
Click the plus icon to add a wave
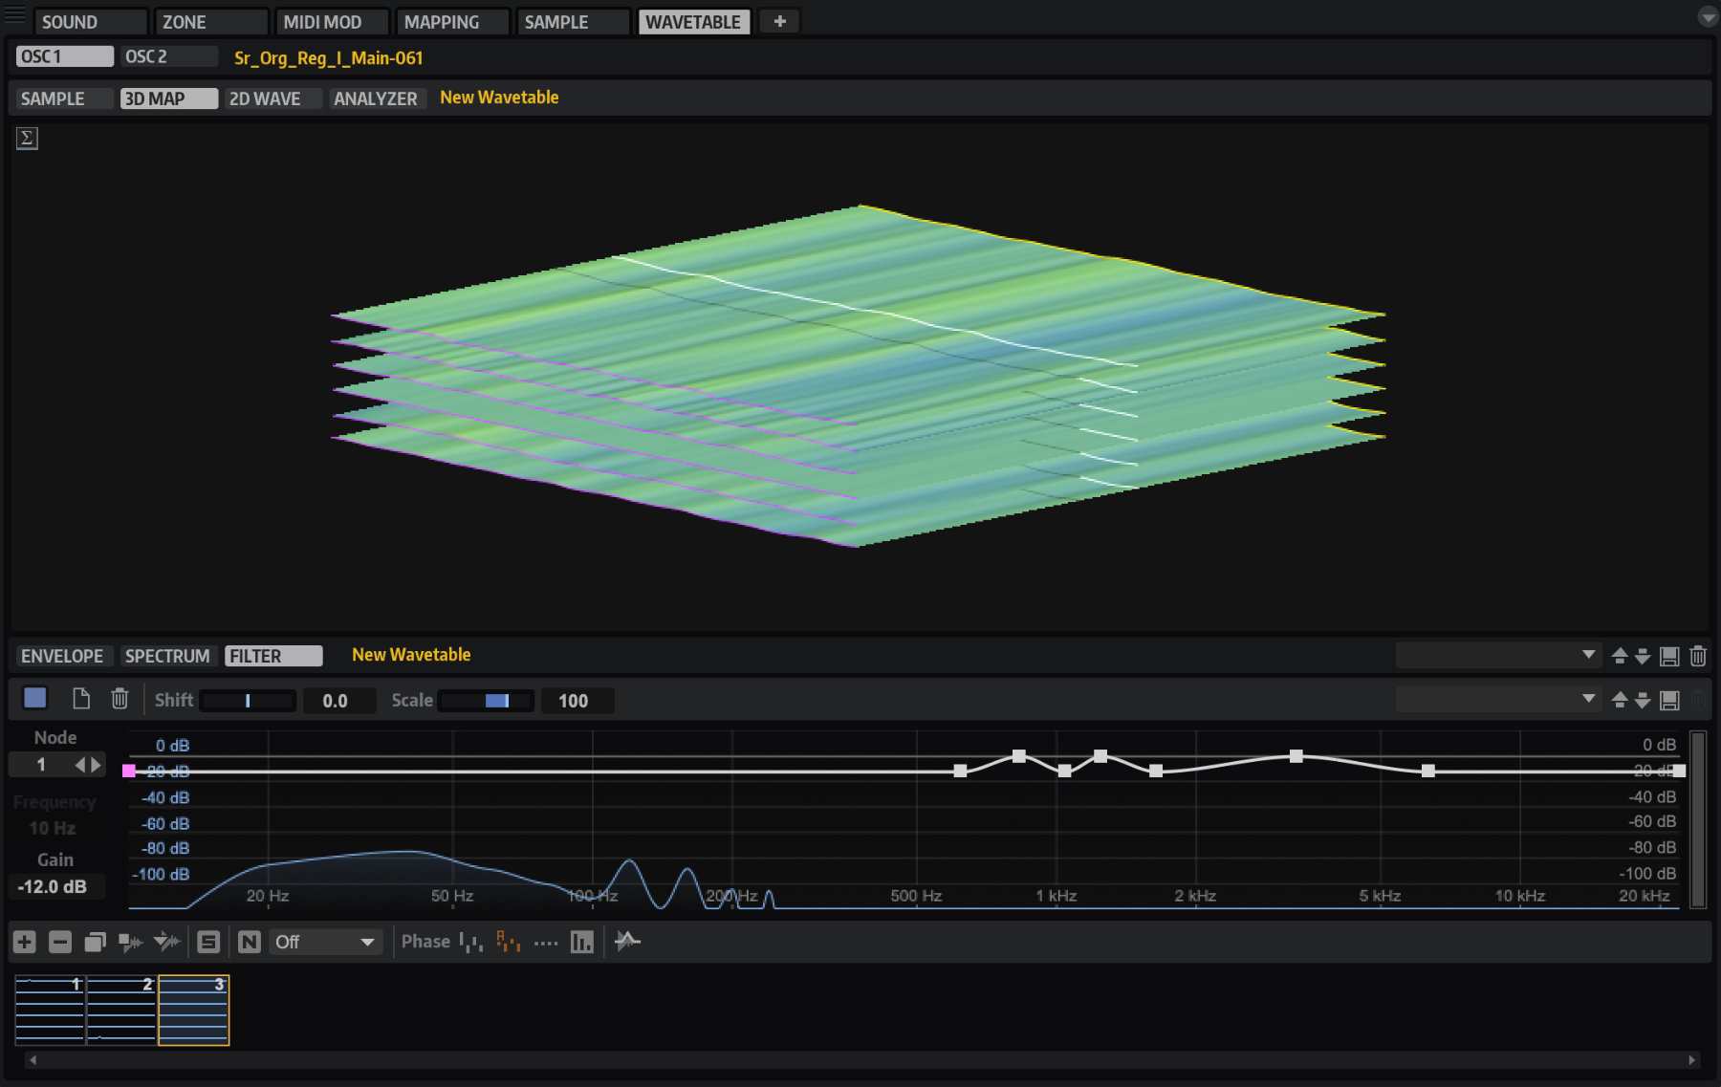pos(25,942)
